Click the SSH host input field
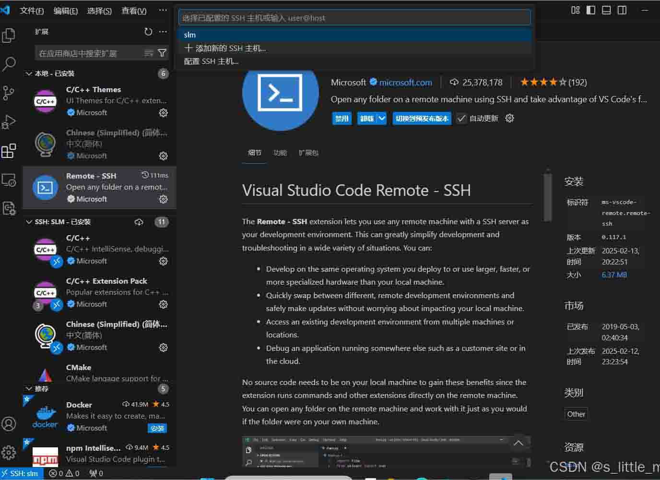660x480 pixels. [354, 18]
